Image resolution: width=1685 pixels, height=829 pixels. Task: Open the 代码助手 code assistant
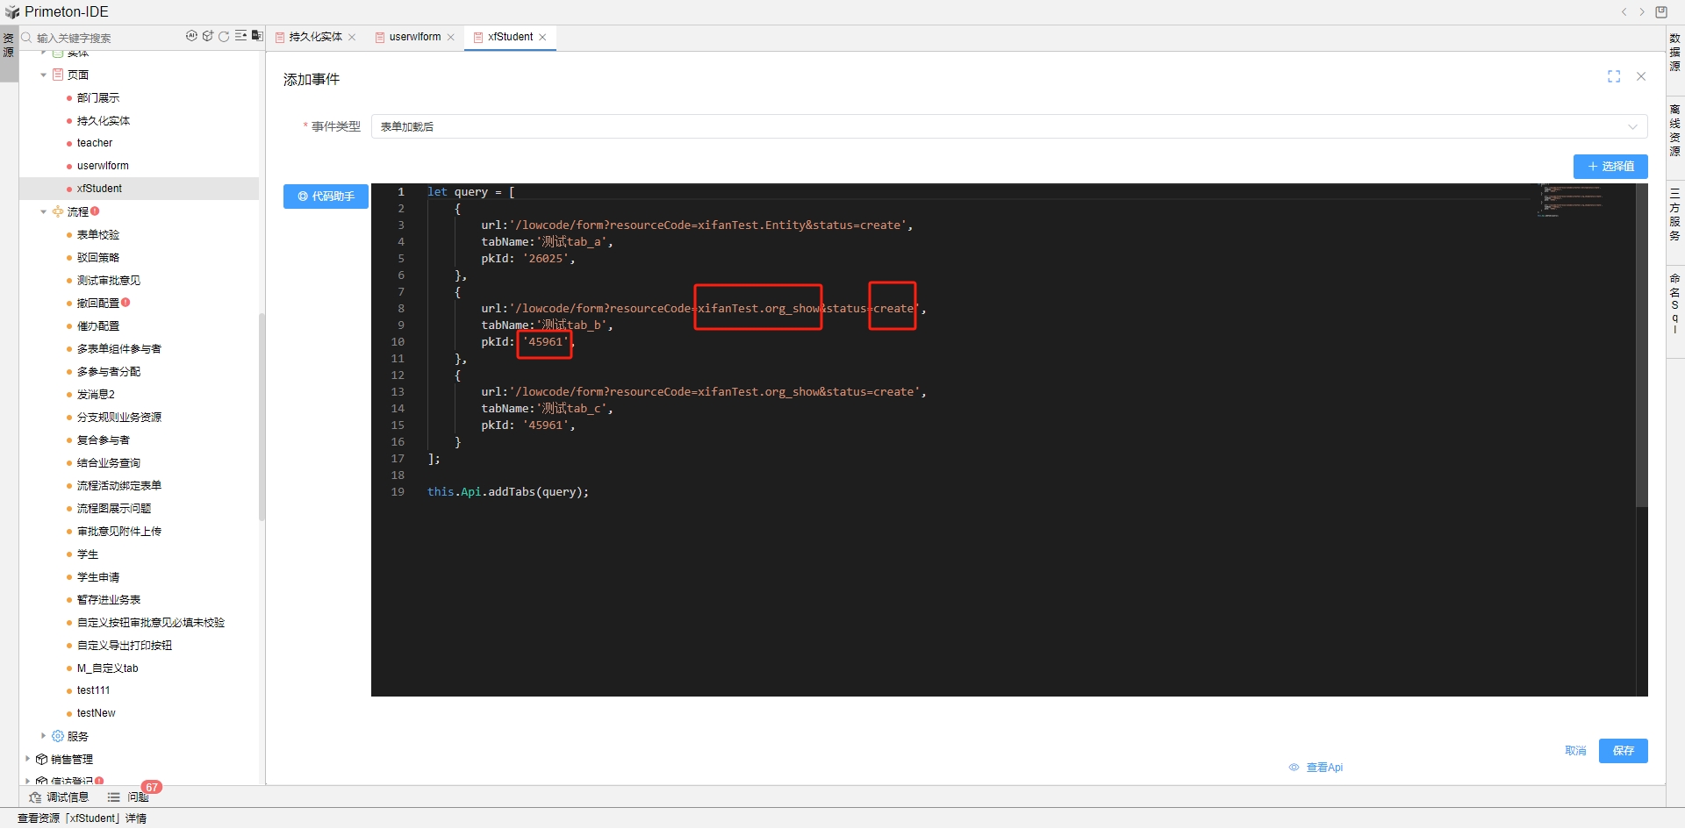(x=325, y=197)
